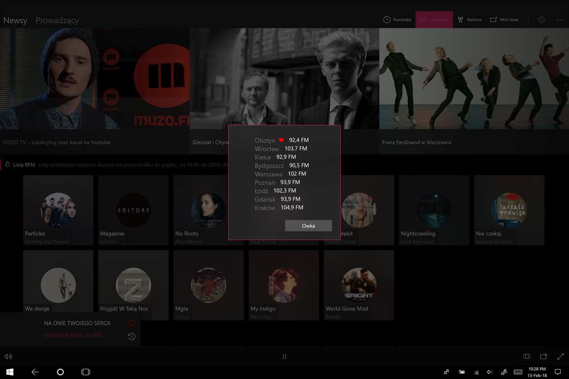
Task: Select Olsztyn 92,4 FM frequency
Action: click(x=282, y=140)
